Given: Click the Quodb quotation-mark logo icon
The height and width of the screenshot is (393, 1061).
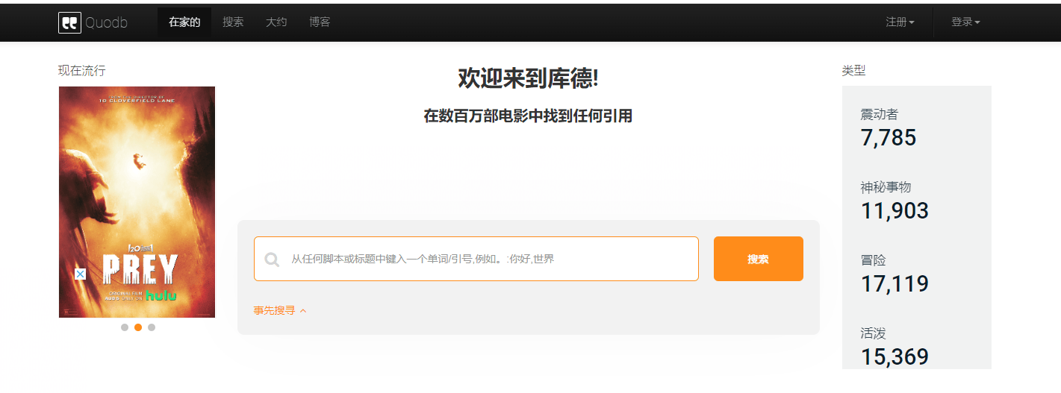Looking at the screenshot, I should (69, 22).
